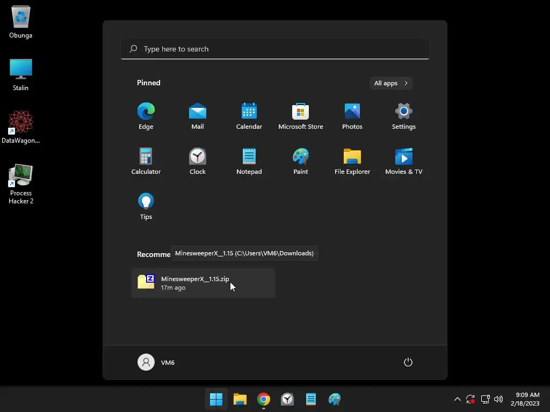Show hidden system tray icons
Viewport: 550px width, 412px height.
[458, 399]
